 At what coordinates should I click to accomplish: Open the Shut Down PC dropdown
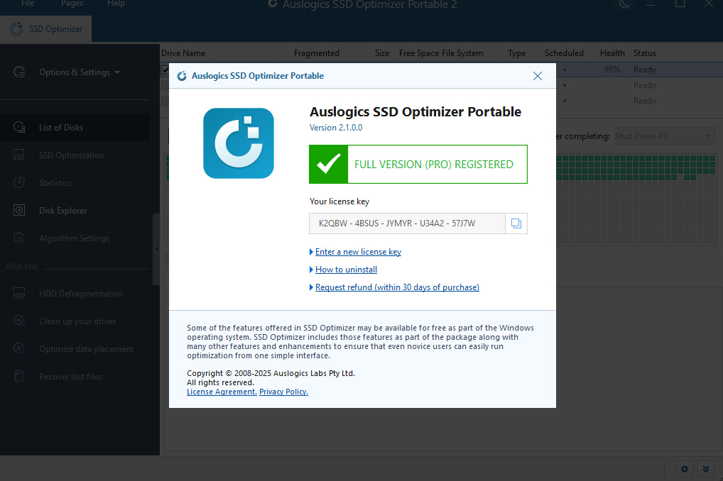663,136
